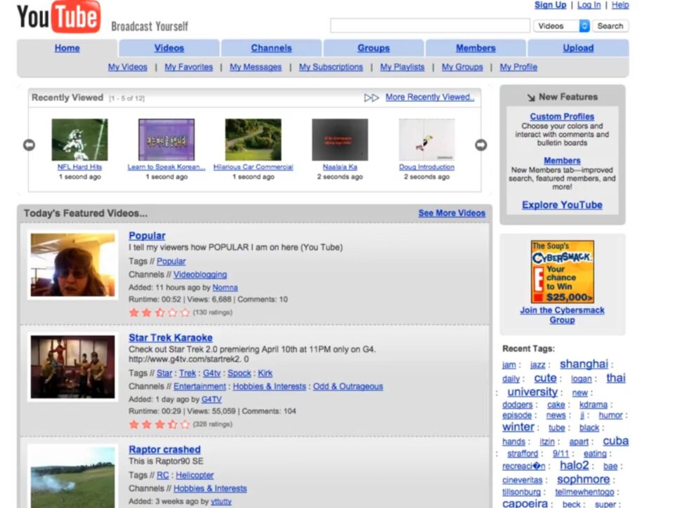Click the Popular tag link
Image resolution: width=680 pixels, height=508 pixels.
[171, 261]
